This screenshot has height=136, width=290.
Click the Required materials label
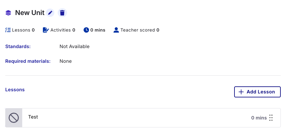click(28, 61)
